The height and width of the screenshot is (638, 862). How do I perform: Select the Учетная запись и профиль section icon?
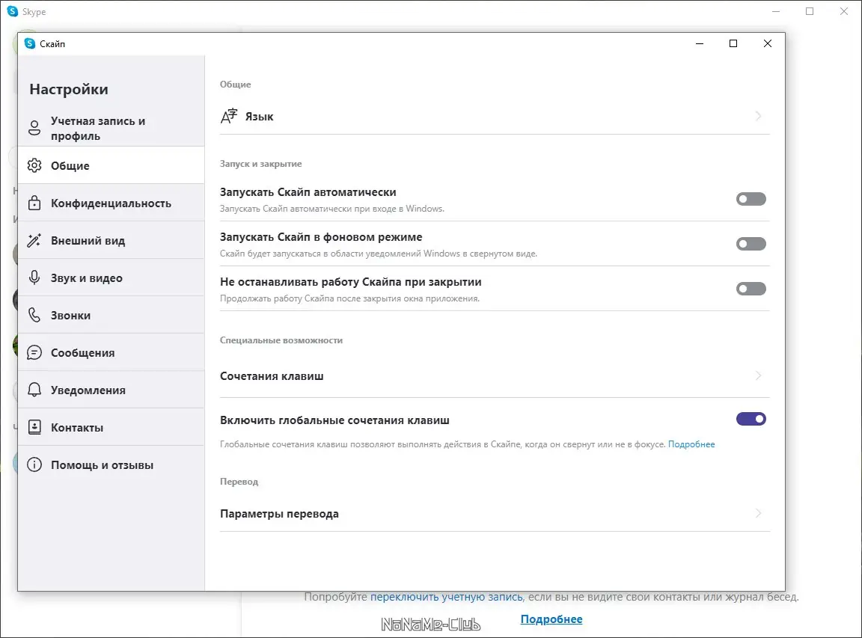[x=34, y=128]
